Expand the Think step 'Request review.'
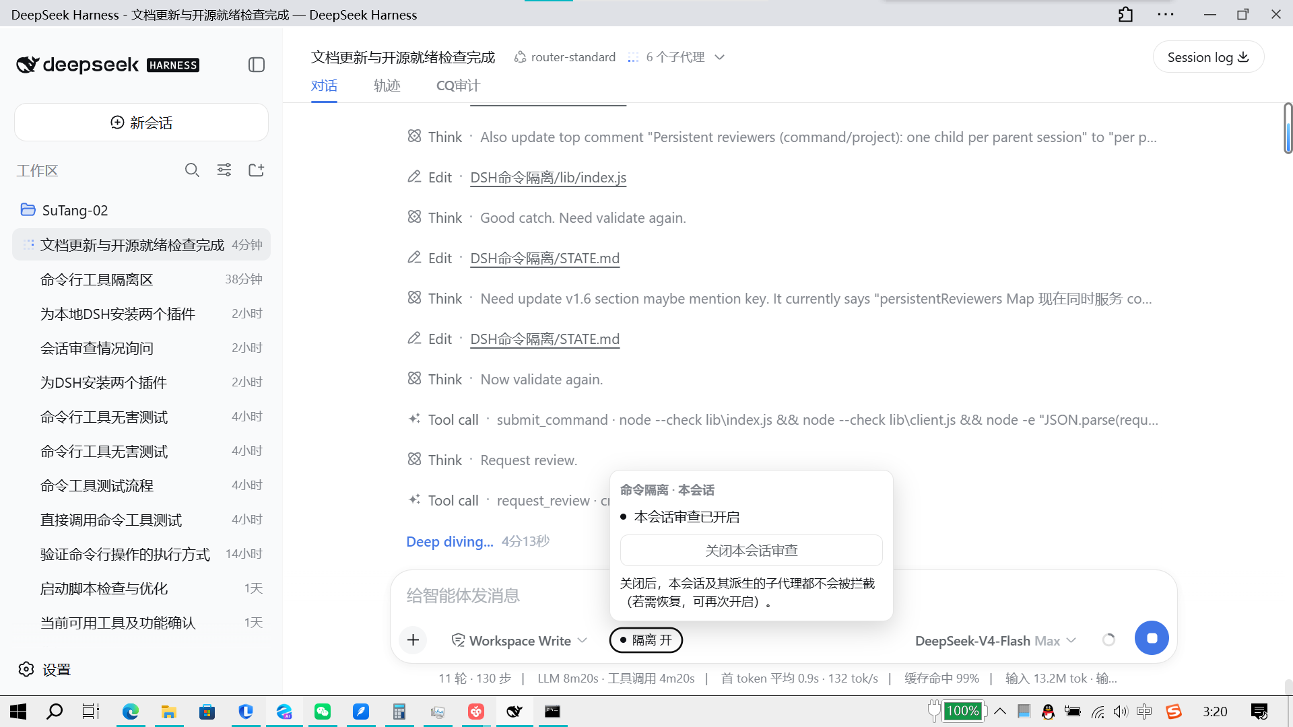This screenshot has width=1293, height=727. 492,460
